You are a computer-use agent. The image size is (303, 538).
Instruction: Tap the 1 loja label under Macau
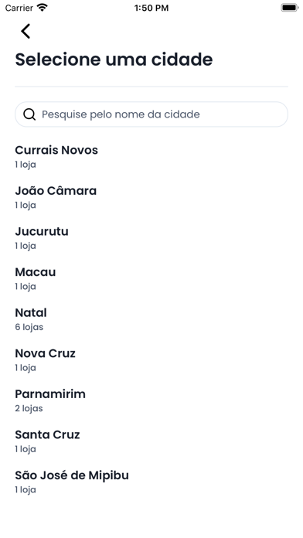click(x=26, y=287)
